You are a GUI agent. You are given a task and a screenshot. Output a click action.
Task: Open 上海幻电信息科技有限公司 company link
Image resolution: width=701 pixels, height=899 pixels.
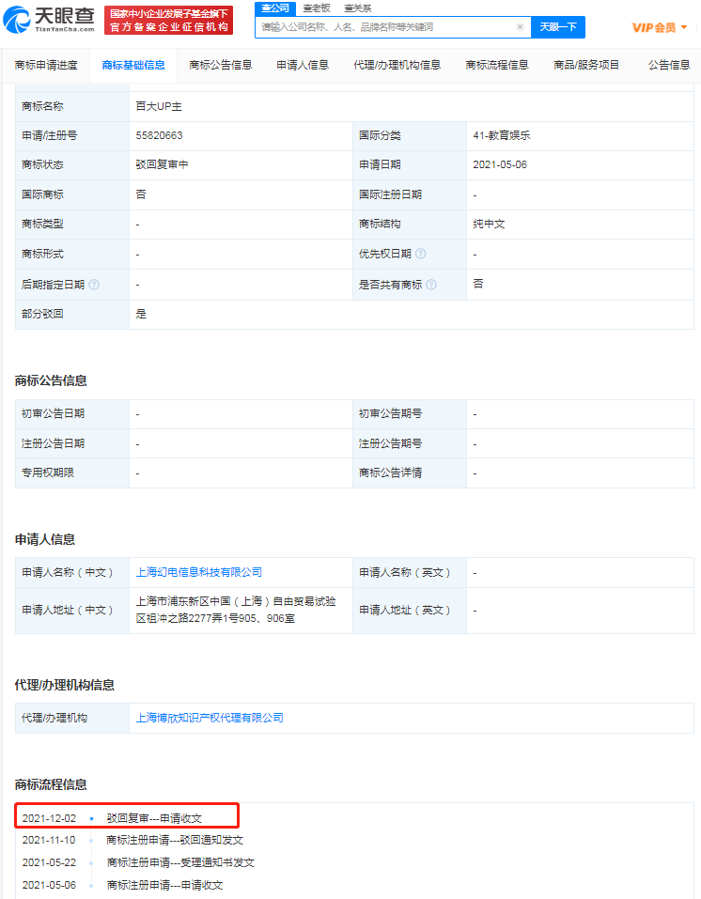tap(198, 572)
